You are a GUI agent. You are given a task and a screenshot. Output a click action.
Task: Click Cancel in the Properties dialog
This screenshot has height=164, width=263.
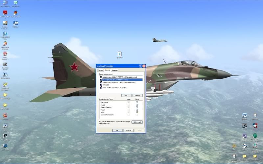128,130
